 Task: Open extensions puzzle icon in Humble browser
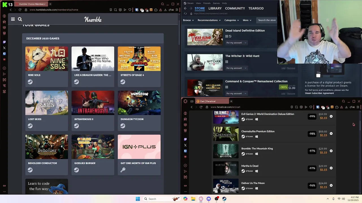[x=156, y=10]
